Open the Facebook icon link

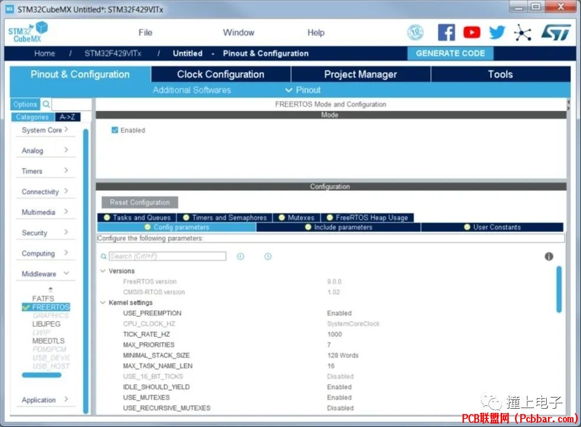(x=446, y=32)
